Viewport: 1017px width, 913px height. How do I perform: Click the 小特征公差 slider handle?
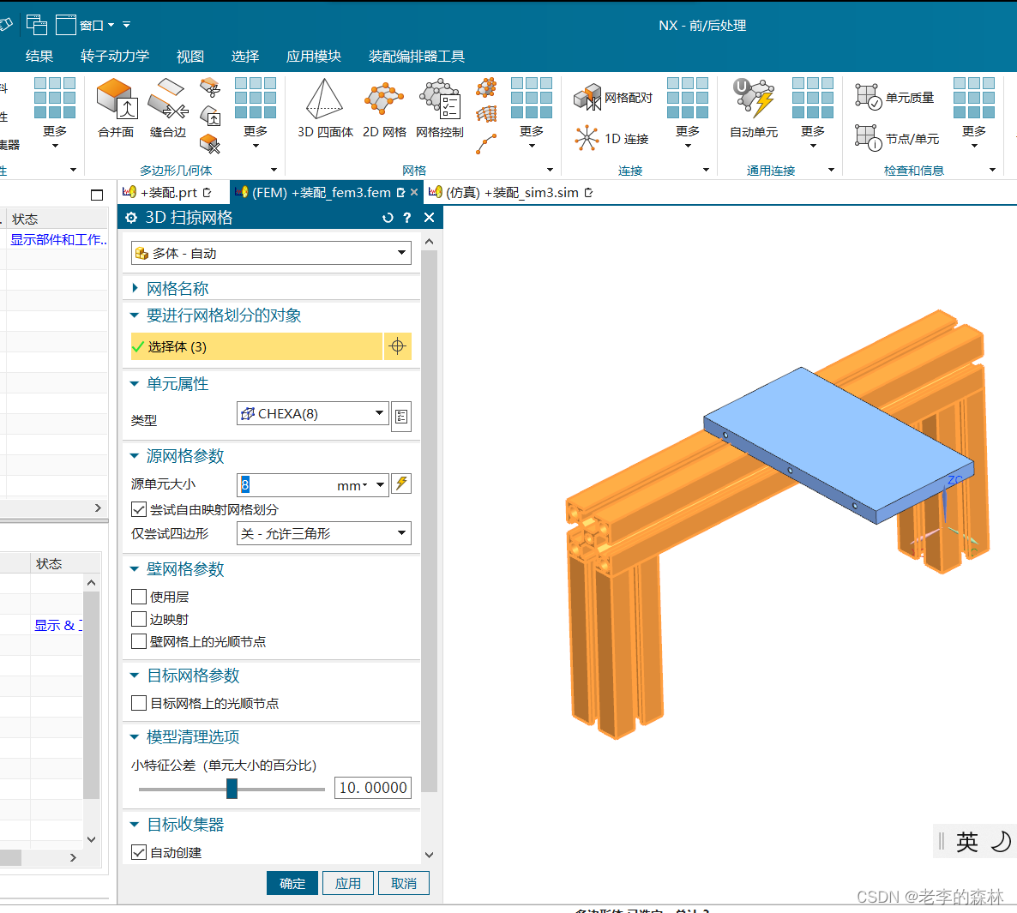(232, 789)
